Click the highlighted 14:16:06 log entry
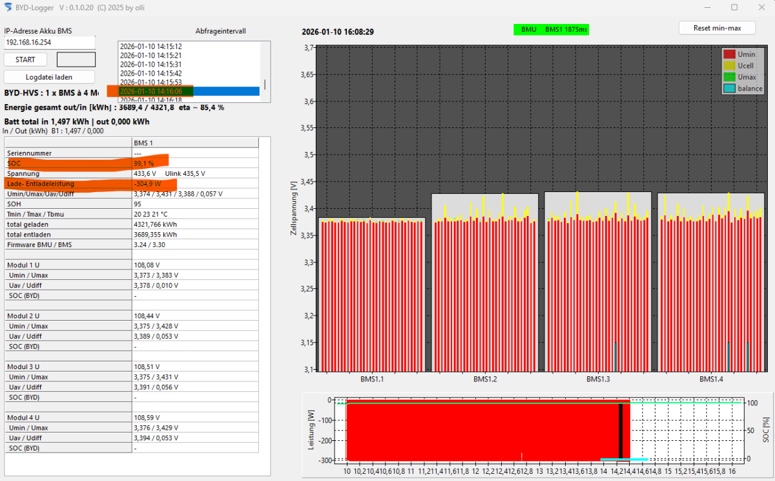 click(150, 91)
